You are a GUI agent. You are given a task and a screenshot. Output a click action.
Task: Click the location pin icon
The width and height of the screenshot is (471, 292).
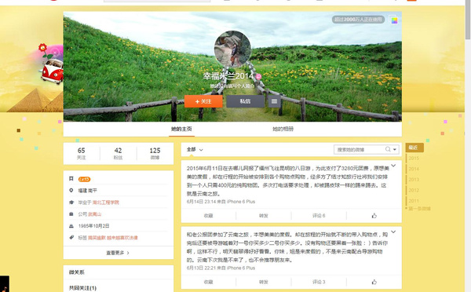71,190
